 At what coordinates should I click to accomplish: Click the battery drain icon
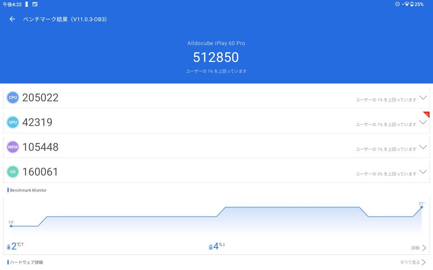(x=211, y=247)
